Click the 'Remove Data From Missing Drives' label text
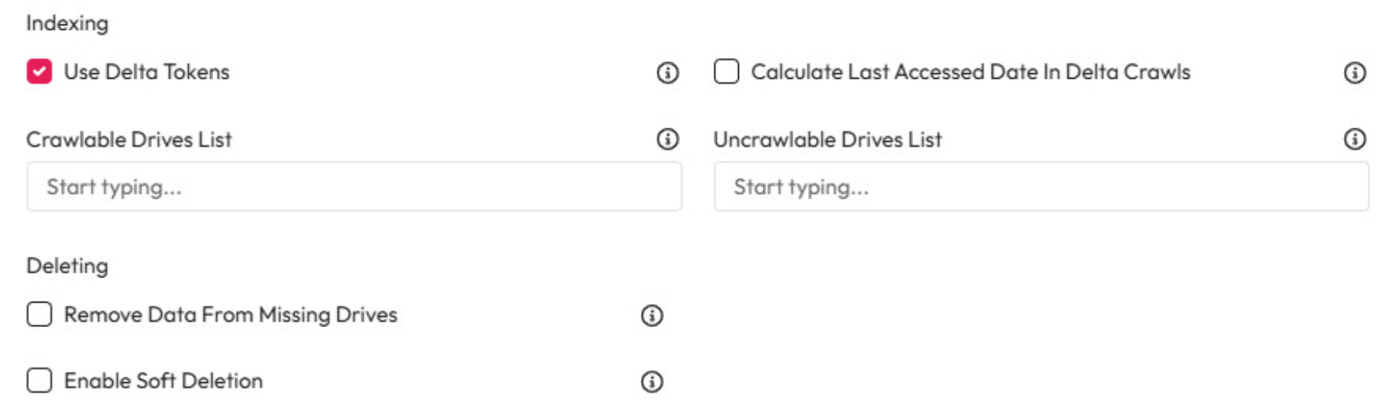Image resolution: width=1396 pixels, height=418 pixels. [231, 315]
